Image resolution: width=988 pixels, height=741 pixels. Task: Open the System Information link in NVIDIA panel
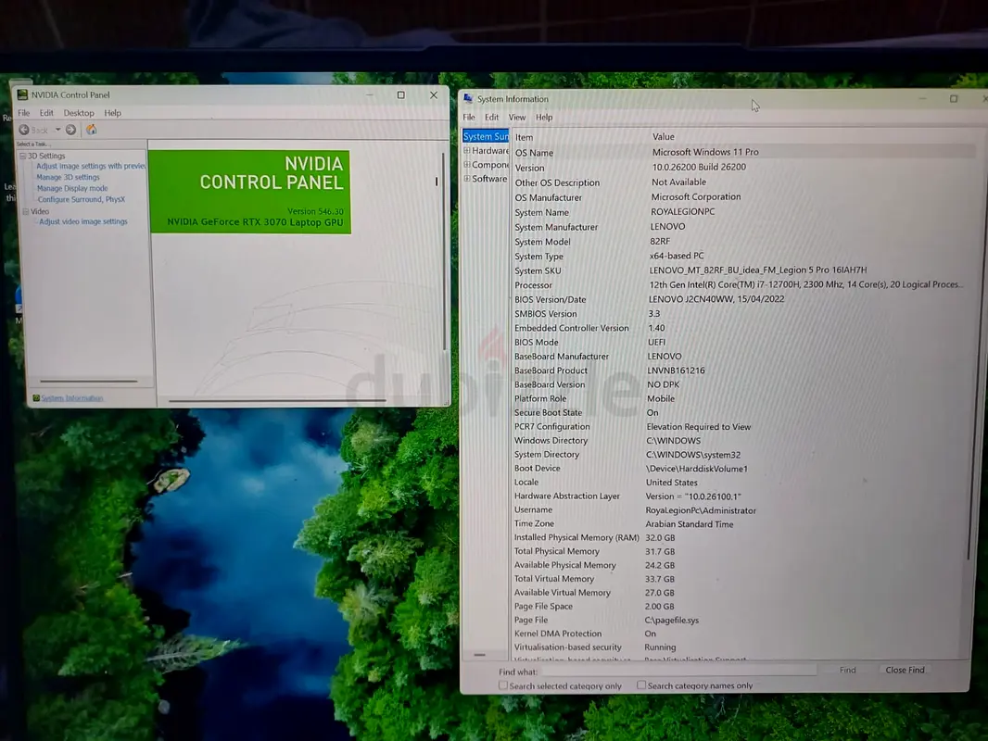72,398
